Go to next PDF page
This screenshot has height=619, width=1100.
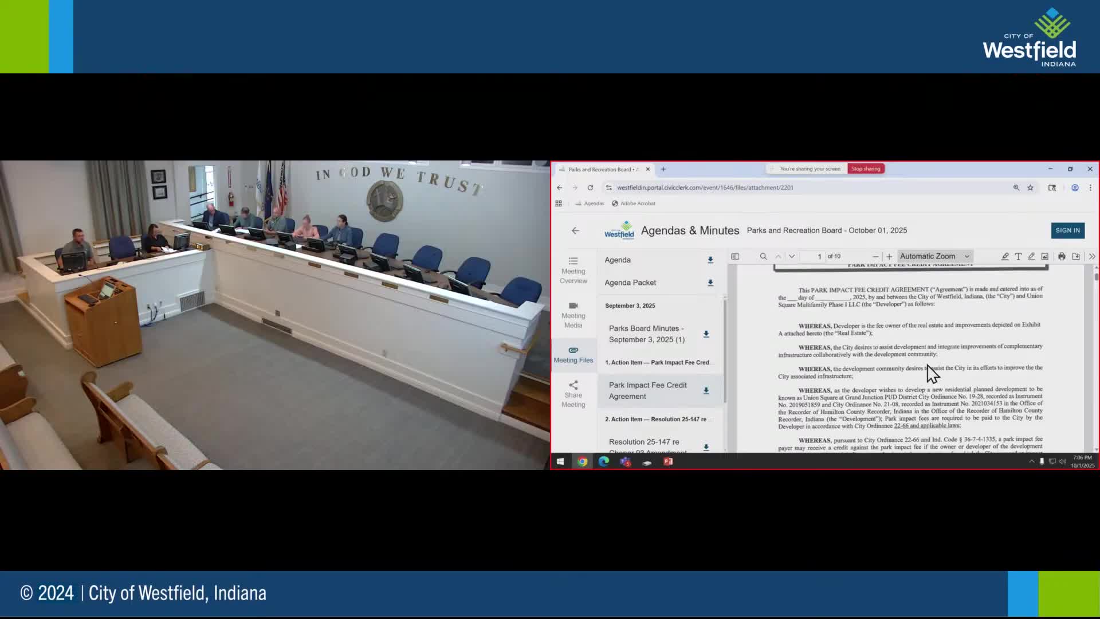pyautogui.click(x=792, y=256)
